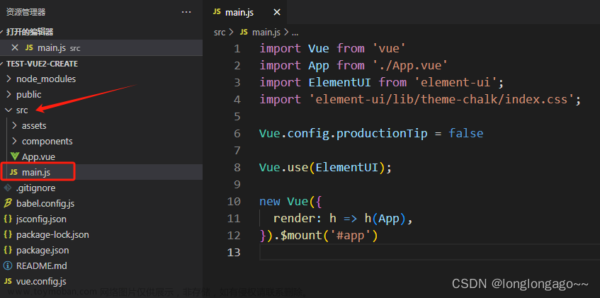Click the braces icon beside package.json
This screenshot has width=600, height=298.
(8, 250)
